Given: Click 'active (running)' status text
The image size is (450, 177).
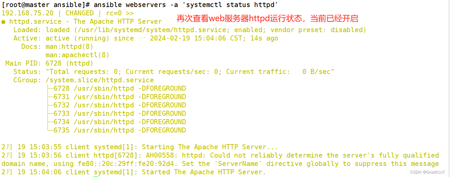Looking at the screenshot, I should point(78,38).
